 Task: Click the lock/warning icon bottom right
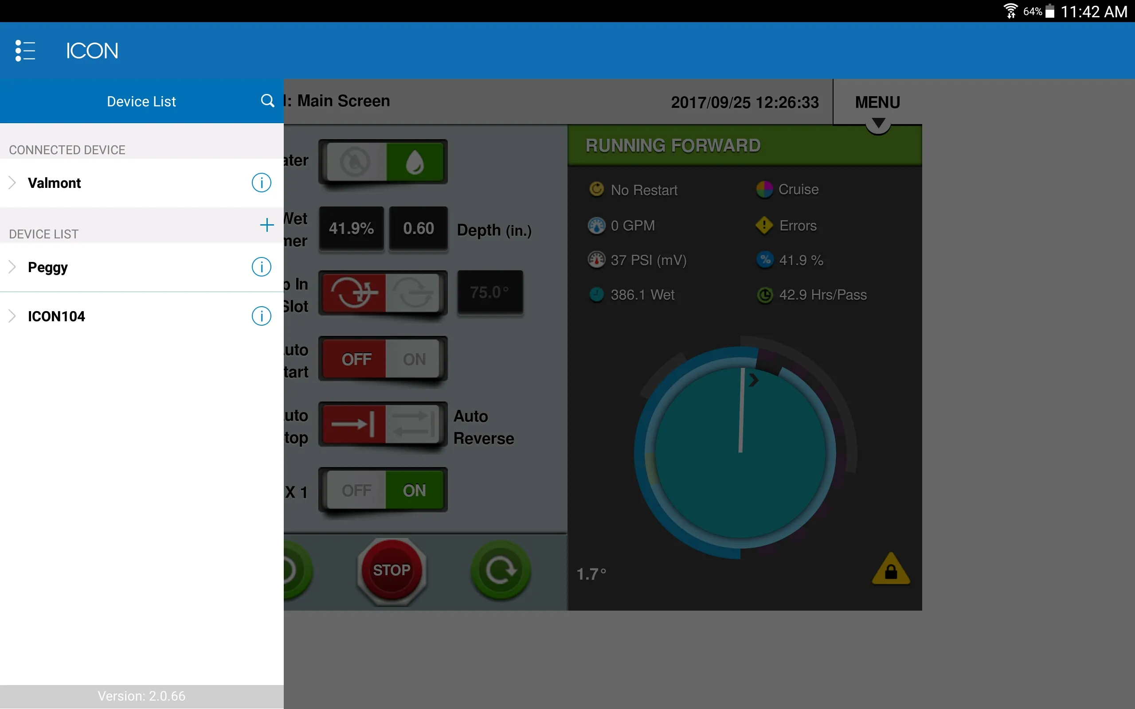coord(890,572)
